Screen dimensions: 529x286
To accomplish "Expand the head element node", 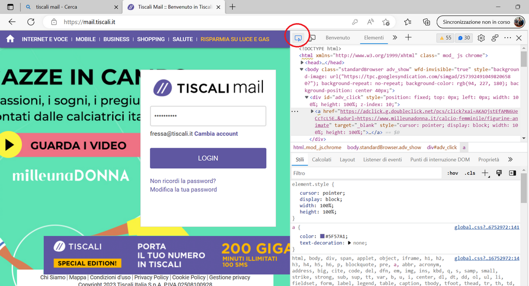I will (x=302, y=63).
